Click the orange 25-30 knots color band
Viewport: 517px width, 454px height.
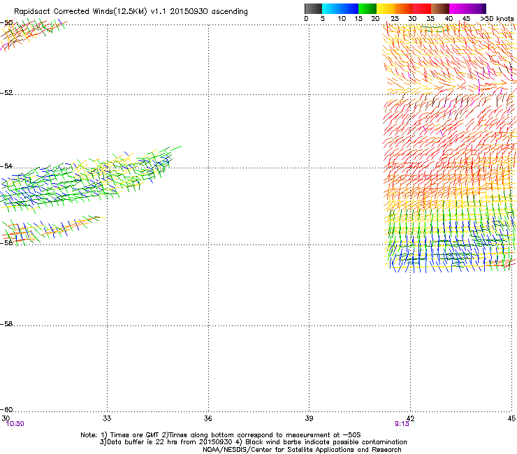[x=404, y=8]
